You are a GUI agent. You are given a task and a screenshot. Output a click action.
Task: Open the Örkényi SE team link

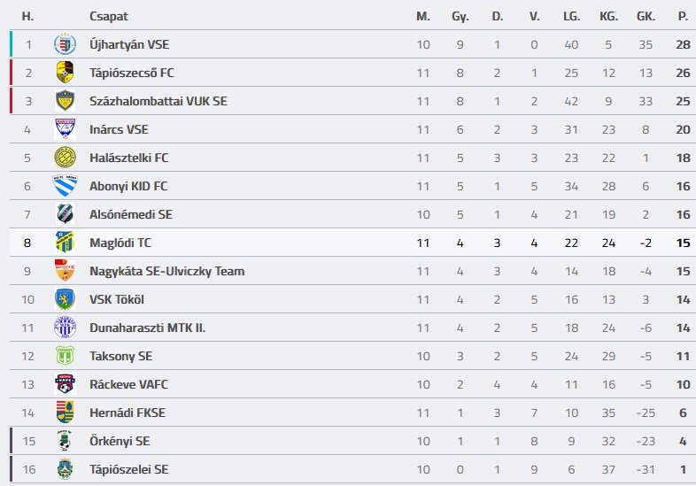(x=120, y=441)
